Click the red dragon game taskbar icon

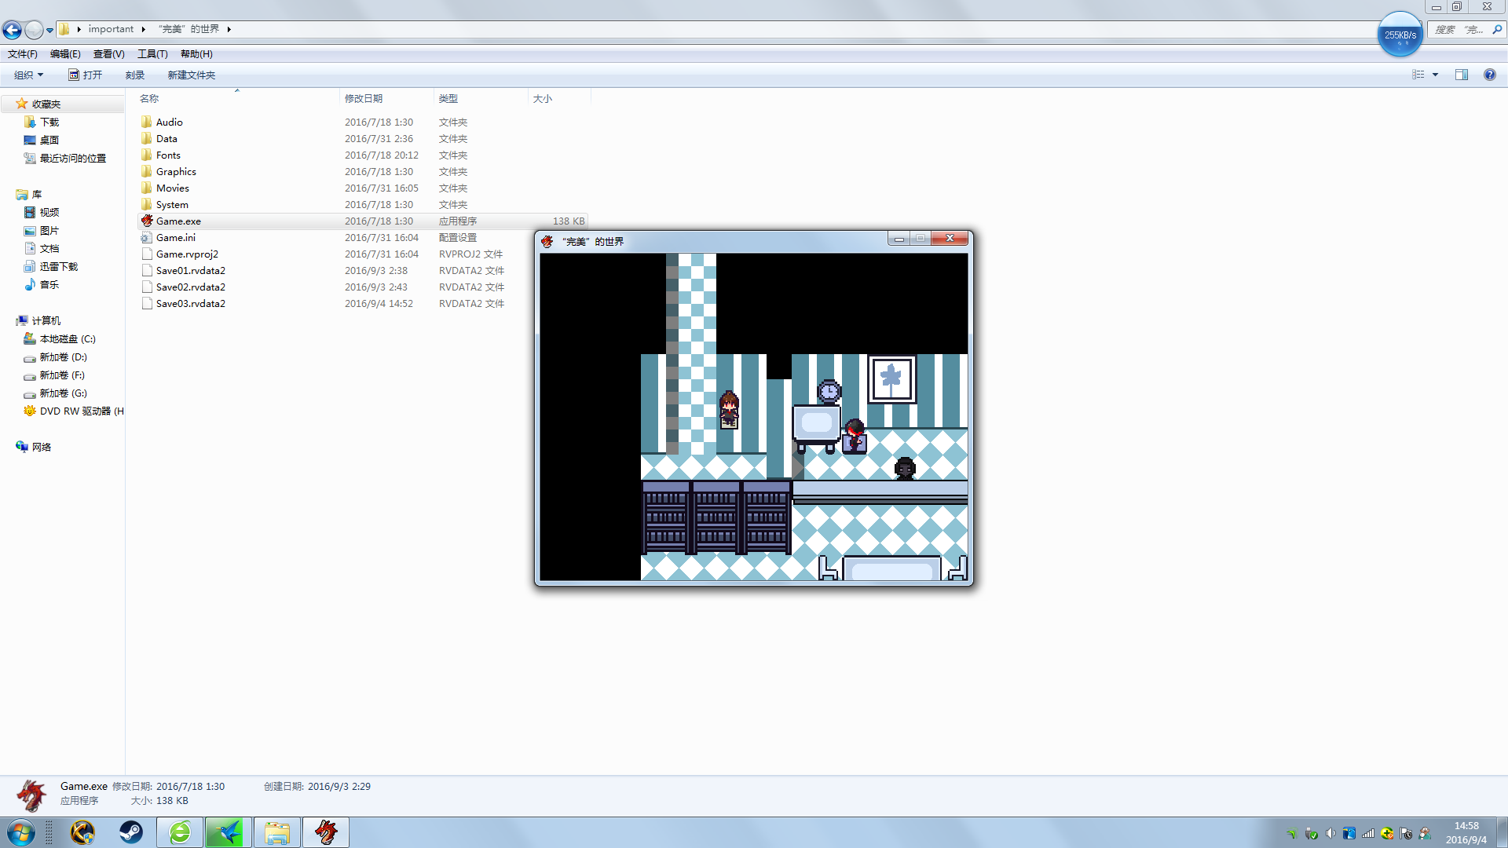[326, 832]
